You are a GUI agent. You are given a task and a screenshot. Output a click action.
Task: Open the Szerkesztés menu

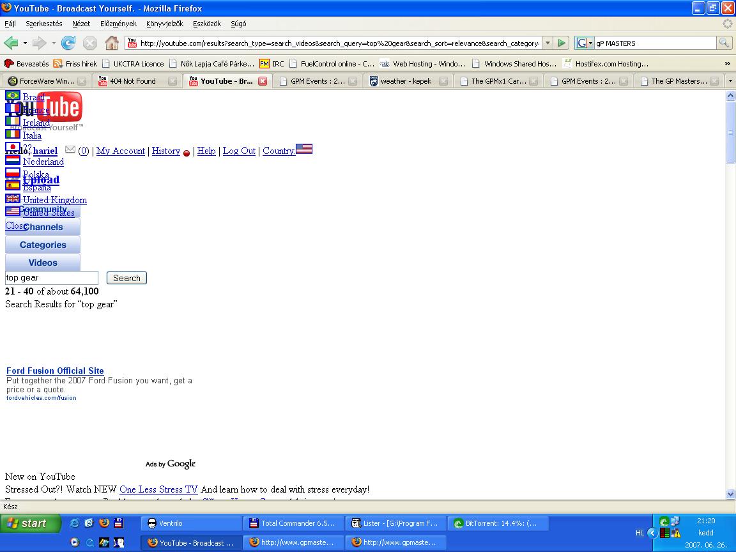pos(43,24)
